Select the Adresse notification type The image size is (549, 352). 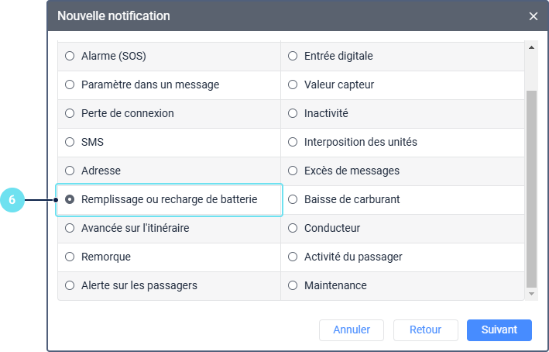tap(70, 171)
